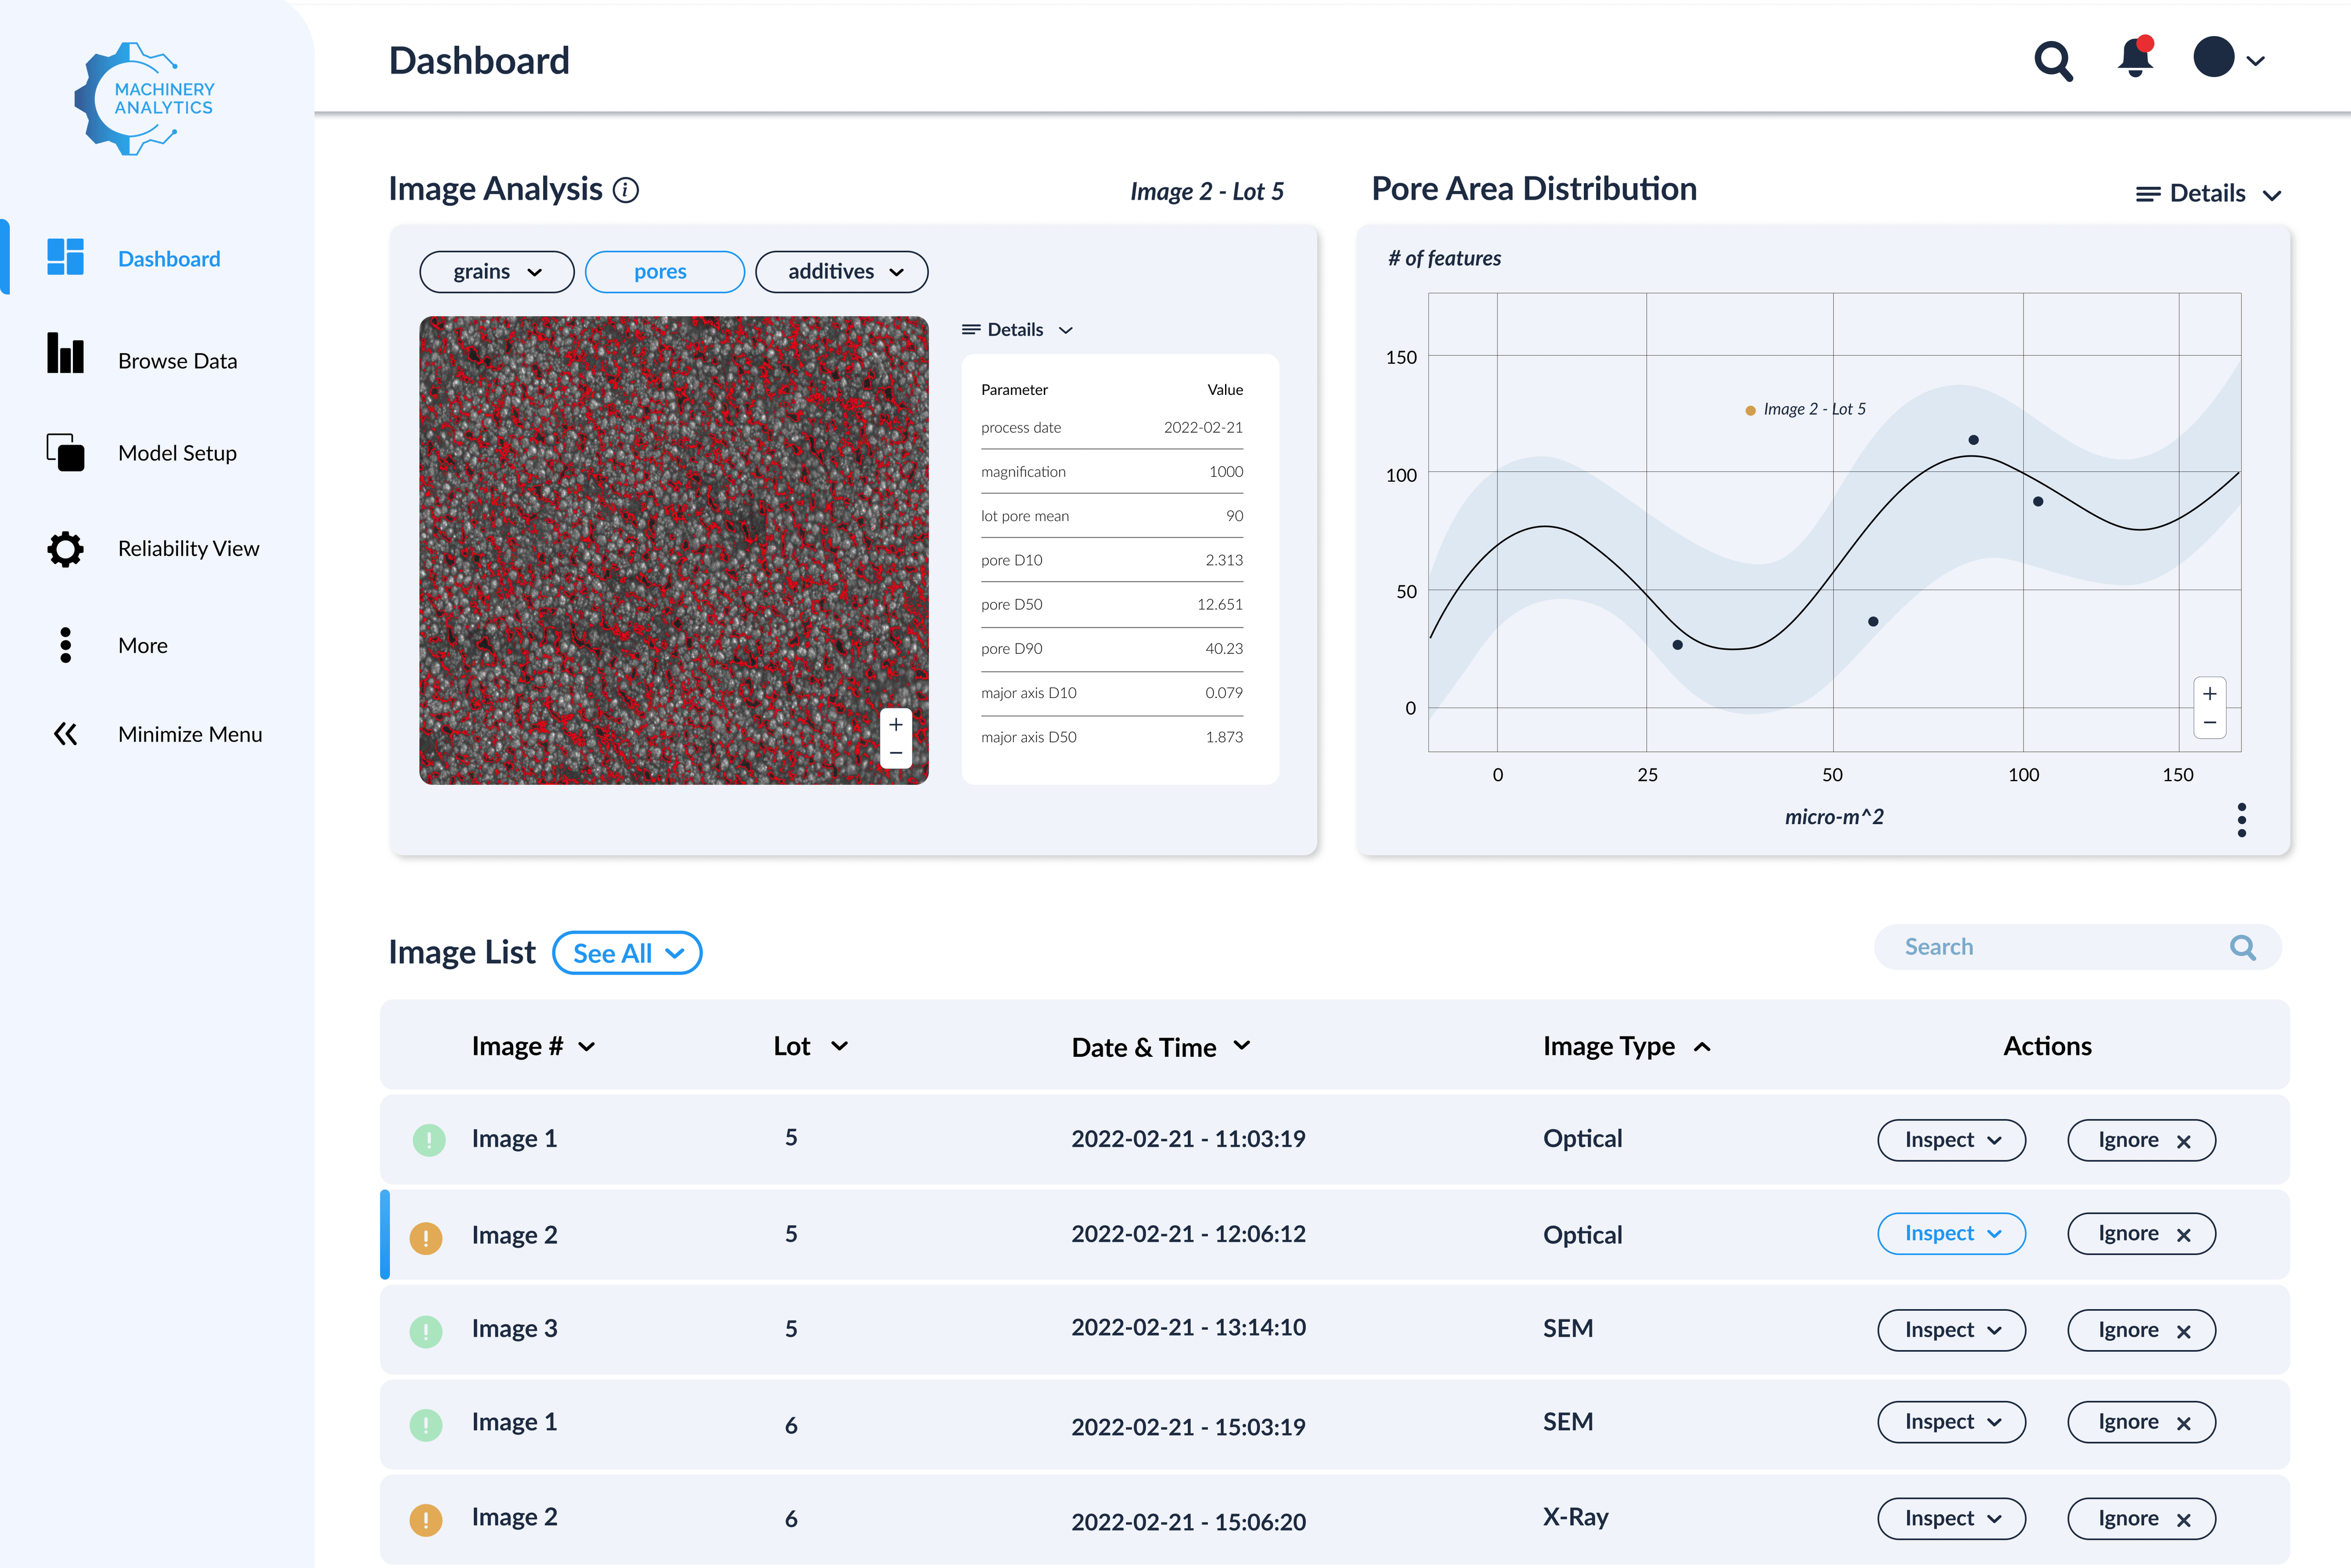Click the Image List search field
The height and width of the screenshot is (1568, 2351).
(x=2050, y=947)
